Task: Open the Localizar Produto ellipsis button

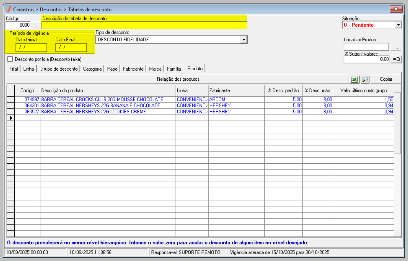Action: point(396,47)
